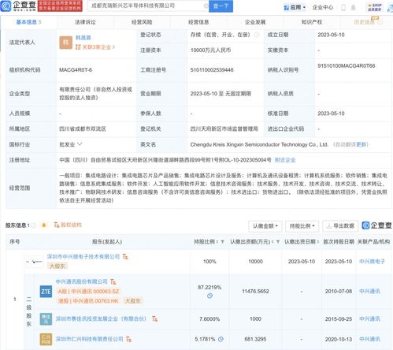
Task: Select the English company name text
Action: click(x=259, y=144)
